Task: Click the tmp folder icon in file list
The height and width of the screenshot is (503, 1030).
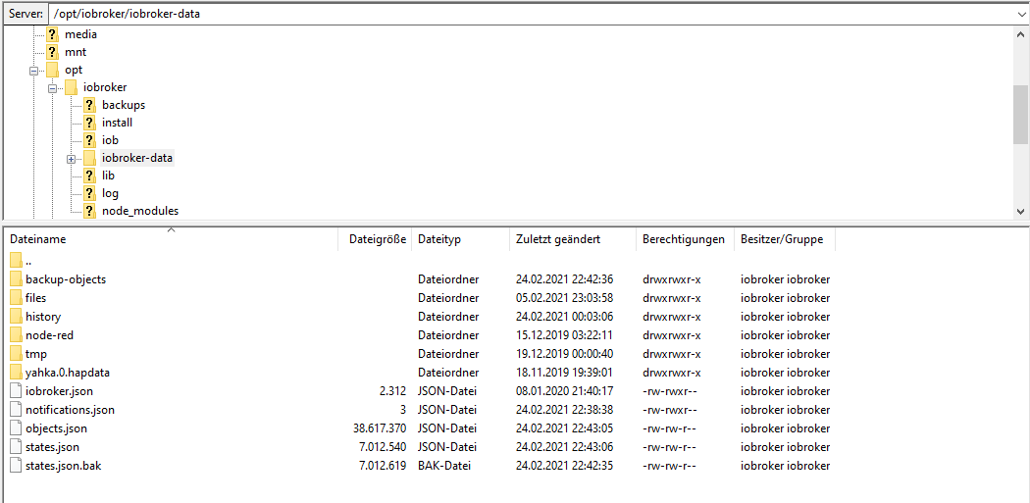Action: [x=16, y=354]
